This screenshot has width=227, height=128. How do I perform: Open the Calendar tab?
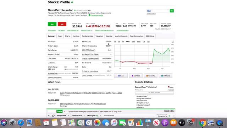click(109, 36)
